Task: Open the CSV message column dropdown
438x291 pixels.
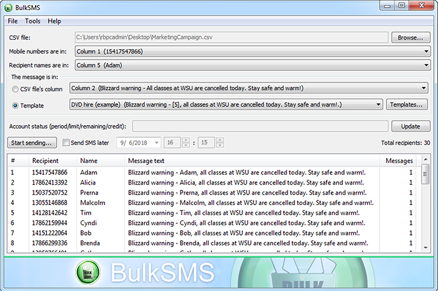Action: point(423,88)
